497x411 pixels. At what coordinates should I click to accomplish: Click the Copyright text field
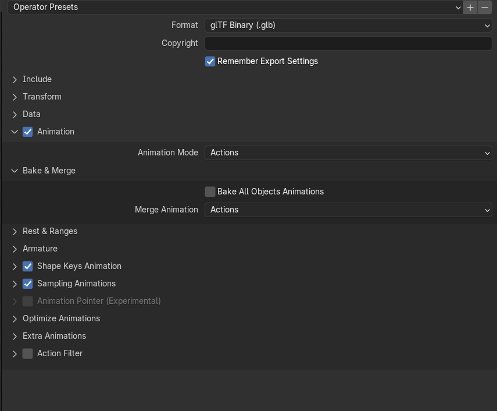pos(348,43)
